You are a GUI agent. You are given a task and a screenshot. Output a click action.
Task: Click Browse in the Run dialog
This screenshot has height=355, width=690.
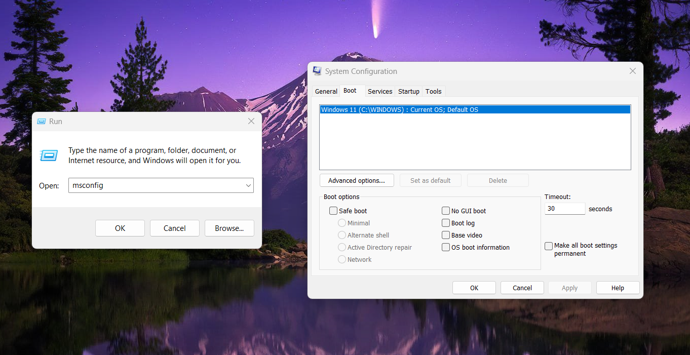click(229, 228)
